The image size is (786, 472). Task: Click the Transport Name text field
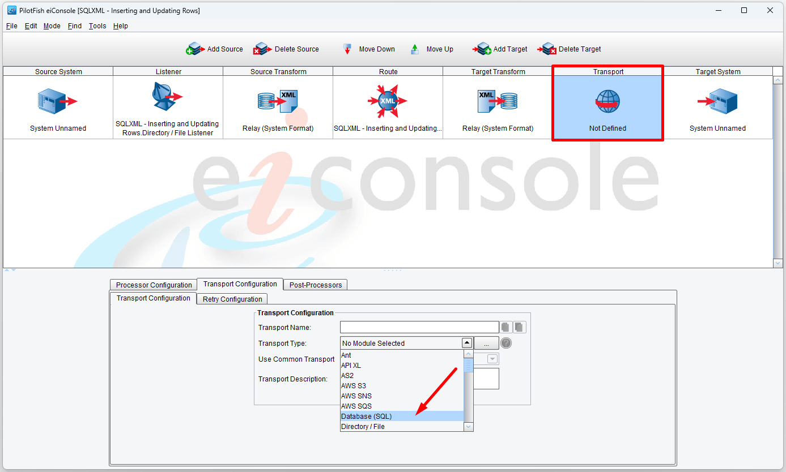point(419,327)
